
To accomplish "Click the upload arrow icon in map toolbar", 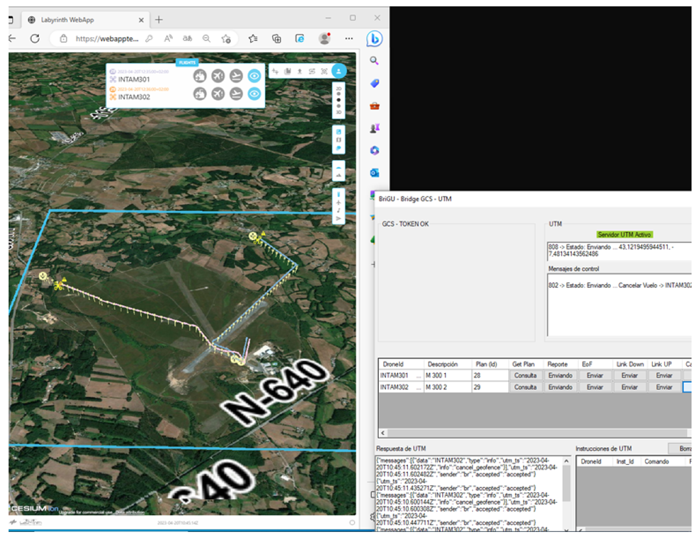I will click(x=300, y=71).
